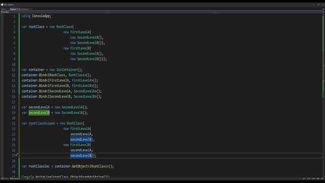Click 'FirstLevelA' on line 22
325x183 pixels.
80,129
